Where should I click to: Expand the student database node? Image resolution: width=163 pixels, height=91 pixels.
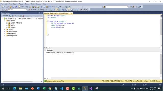point(7,27)
